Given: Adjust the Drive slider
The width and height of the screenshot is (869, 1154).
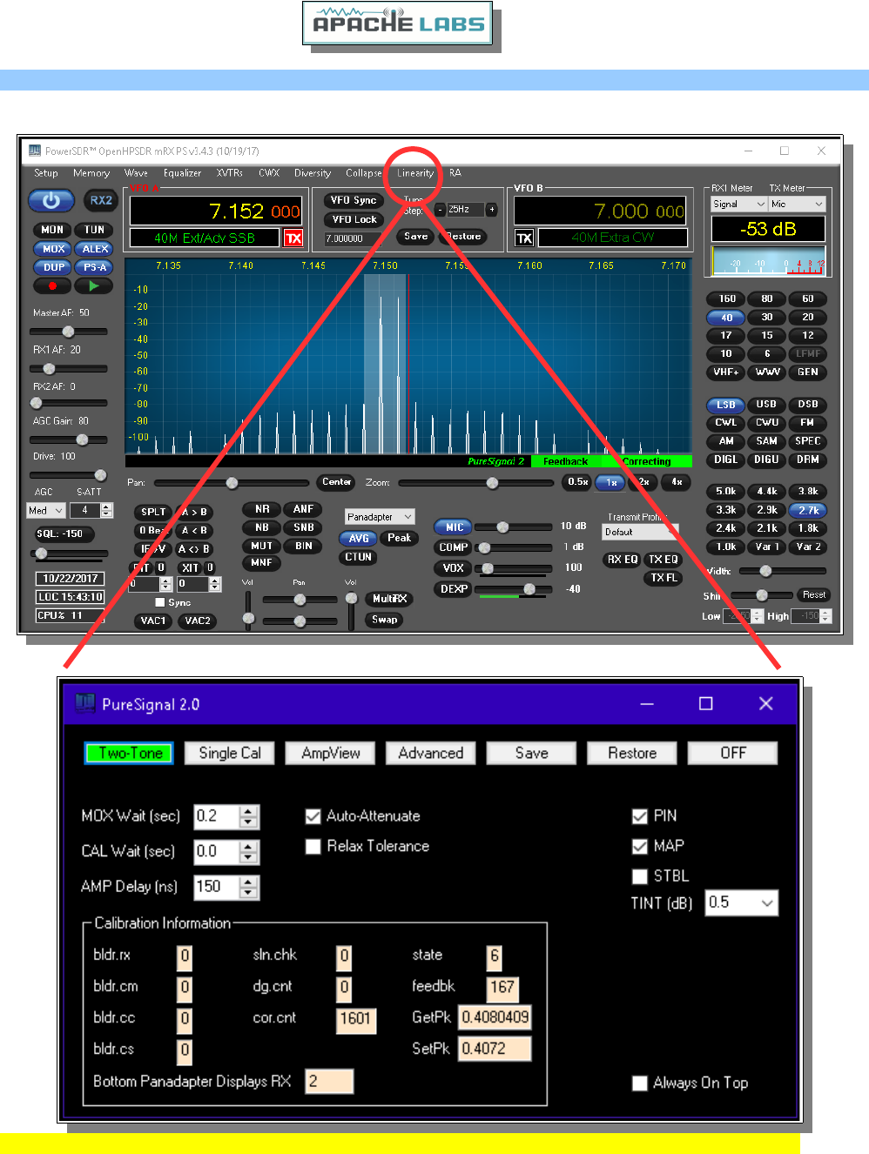Looking at the screenshot, I should (x=69, y=475).
